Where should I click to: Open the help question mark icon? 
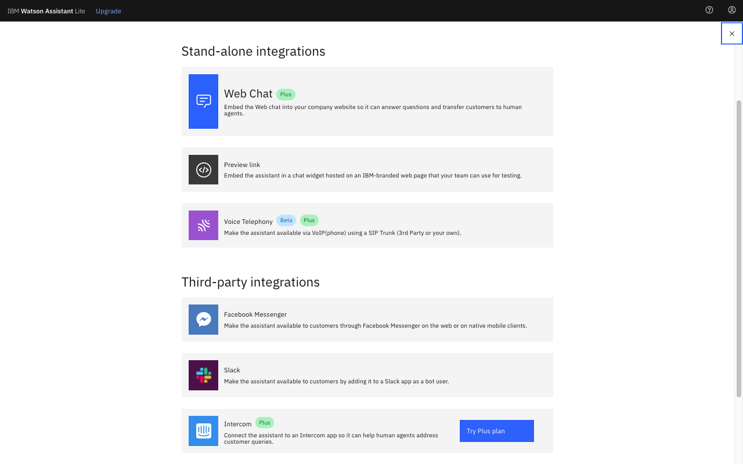point(709,10)
